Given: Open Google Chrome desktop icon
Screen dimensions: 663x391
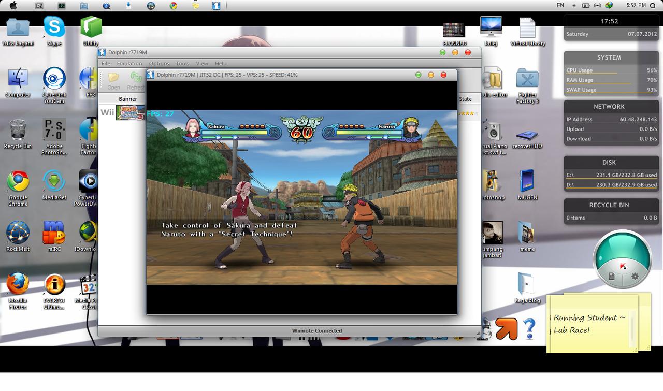Looking at the screenshot, I should coord(18,187).
